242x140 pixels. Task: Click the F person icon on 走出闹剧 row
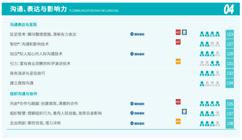pyautogui.click(x=207, y=124)
